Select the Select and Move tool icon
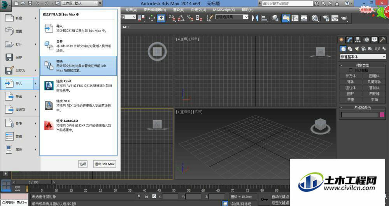 (152, 18)
